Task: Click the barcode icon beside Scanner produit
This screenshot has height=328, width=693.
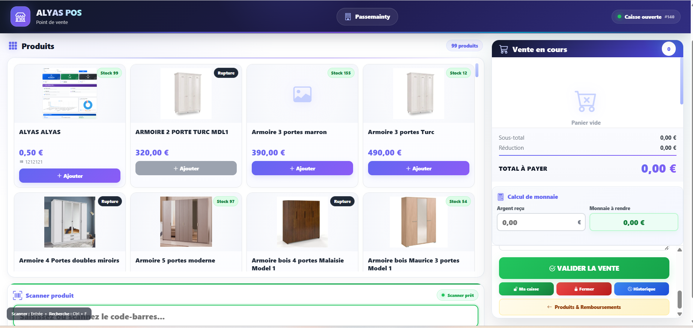Action: pos(18,295)
